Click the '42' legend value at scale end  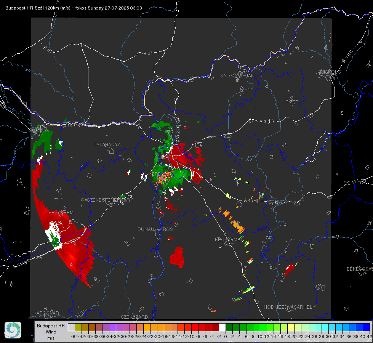click(x=370, y=337)
